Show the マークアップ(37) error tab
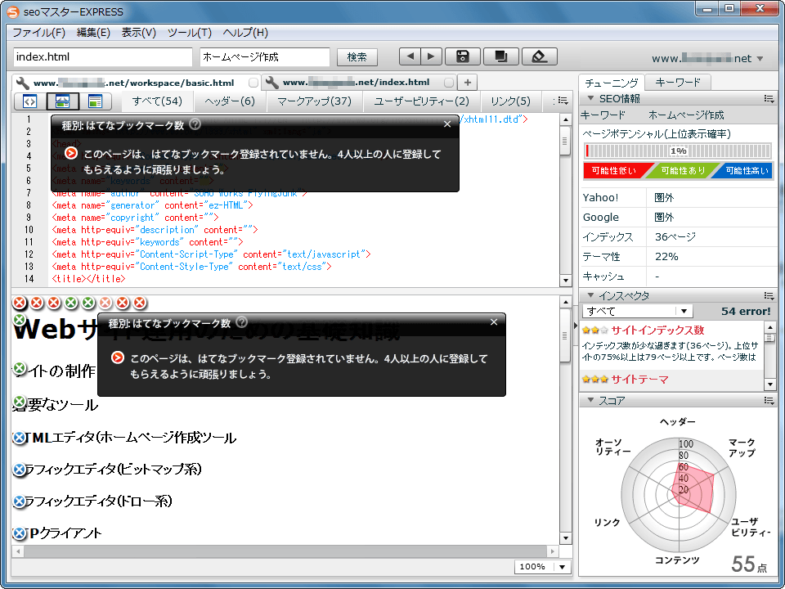The width and height of the screenshot is (785, 589). [x=314, y=101]
